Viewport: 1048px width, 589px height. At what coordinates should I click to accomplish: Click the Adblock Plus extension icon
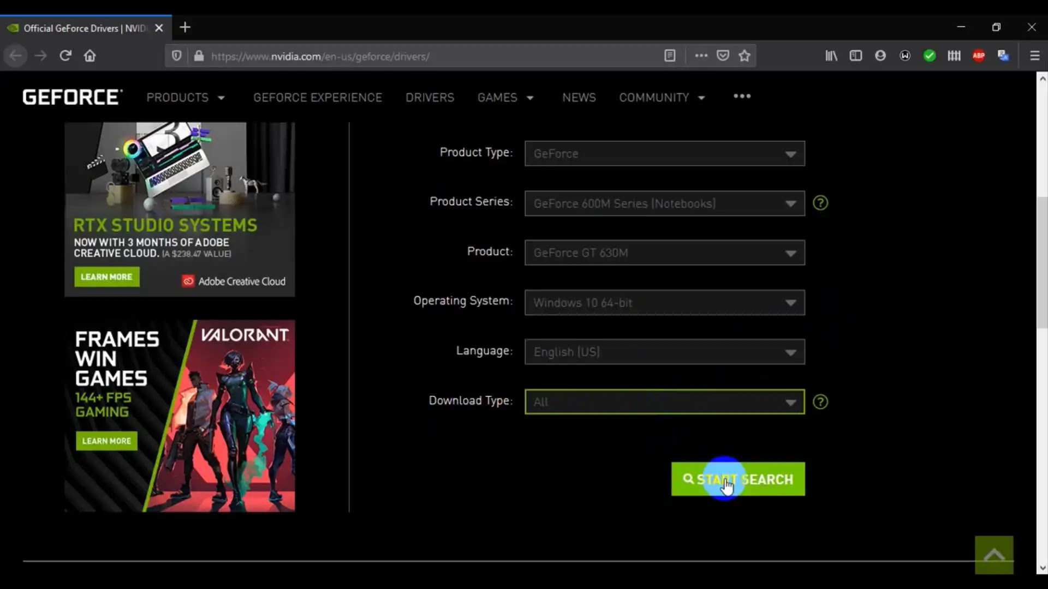979,56
